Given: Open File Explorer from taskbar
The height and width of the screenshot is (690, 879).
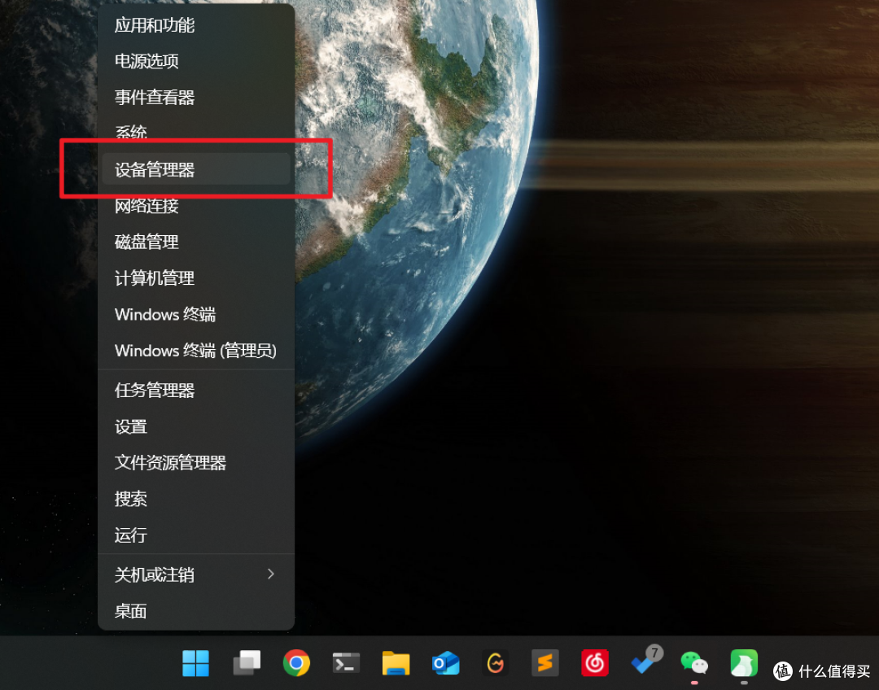Looking at the screenshot, I should (396, 663).
